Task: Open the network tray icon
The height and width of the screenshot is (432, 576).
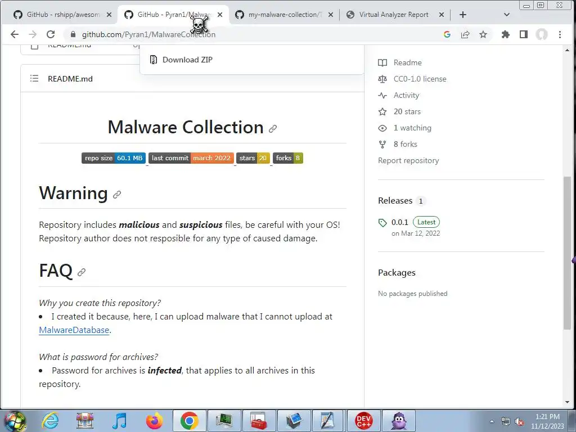Action: (506, 422)
